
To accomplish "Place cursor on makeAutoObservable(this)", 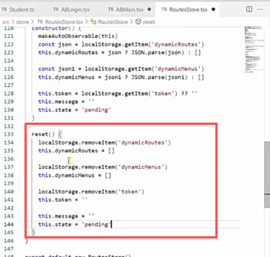I will coord(78,36).
